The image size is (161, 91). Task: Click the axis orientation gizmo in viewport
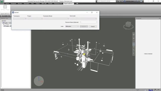[x=39, y=81]
